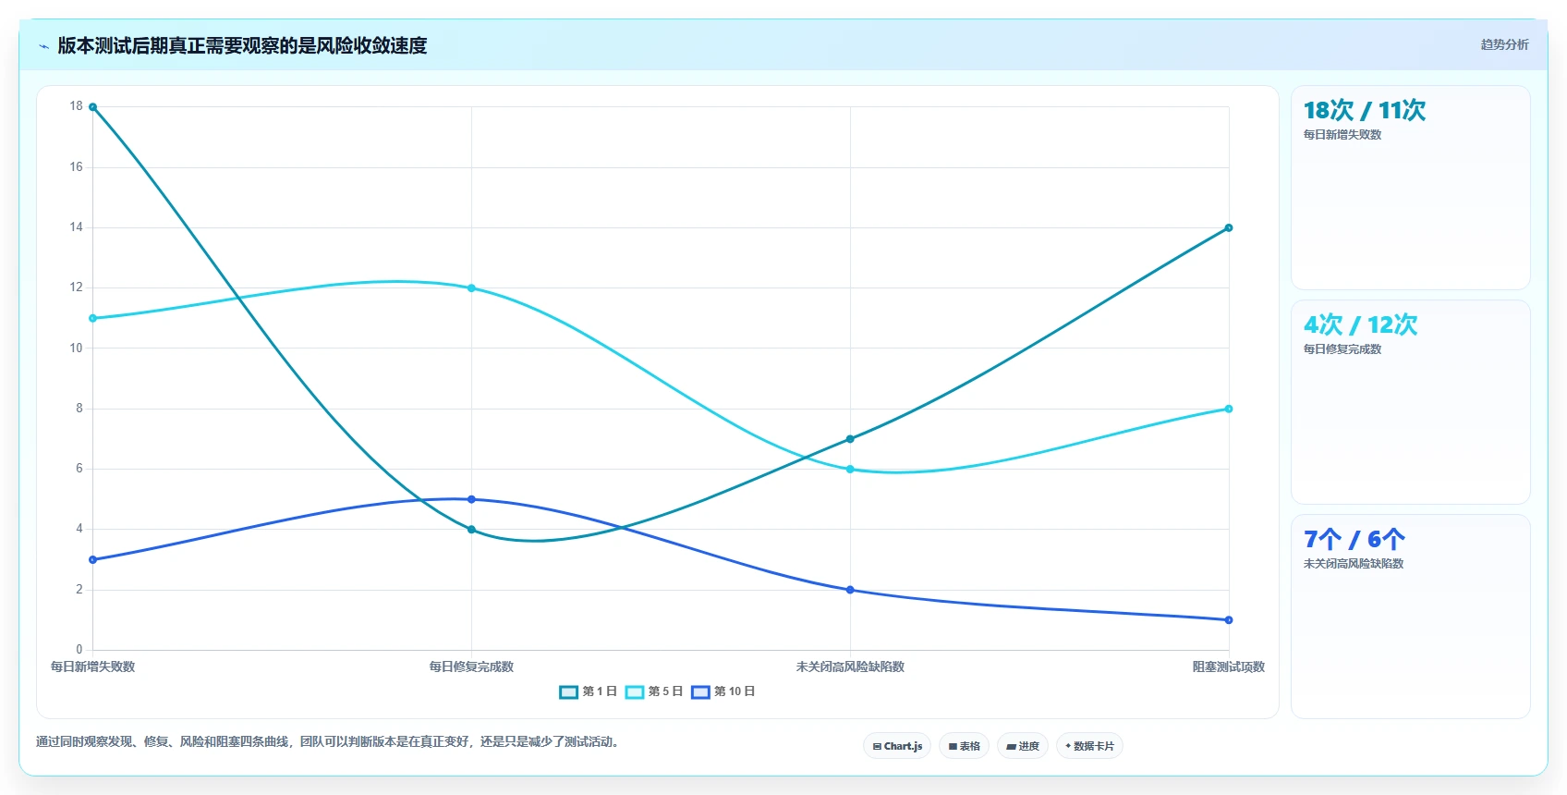1567x795 pixels.
Task: Select the 第 1 日 point at 每日修复完成数
Action: pyautogui.click(x=471, y=530)
